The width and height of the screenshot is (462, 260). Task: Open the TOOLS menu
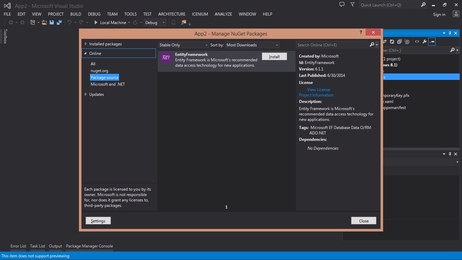tap(131, 14)
